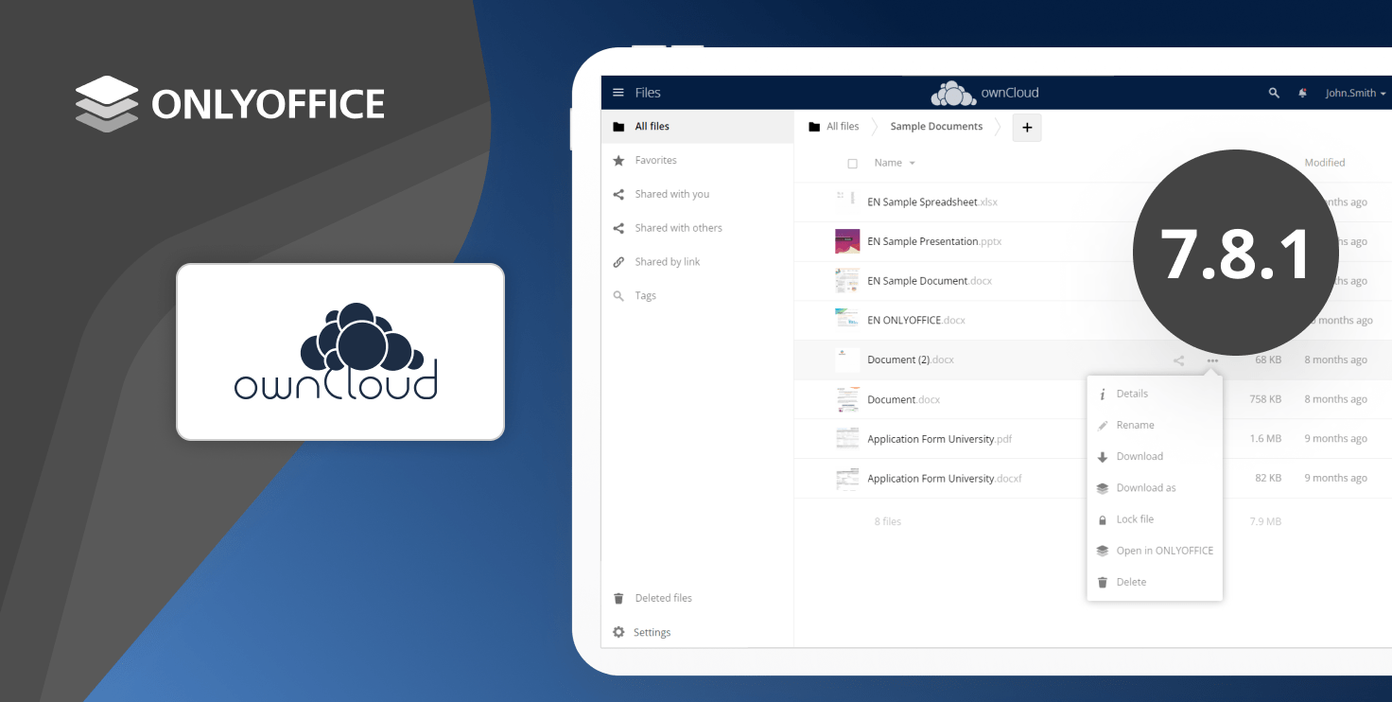The height and width of the screenshot is (702, 1392).
Task: Click the plus button to add new file
Action: 1027,127
